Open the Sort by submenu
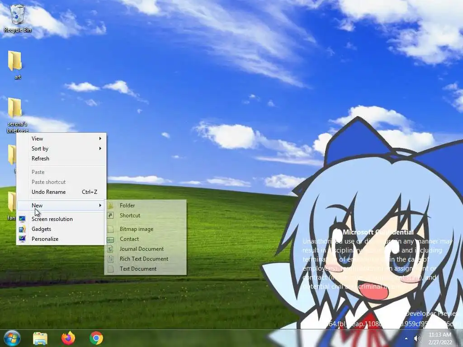 pos(61,148)
